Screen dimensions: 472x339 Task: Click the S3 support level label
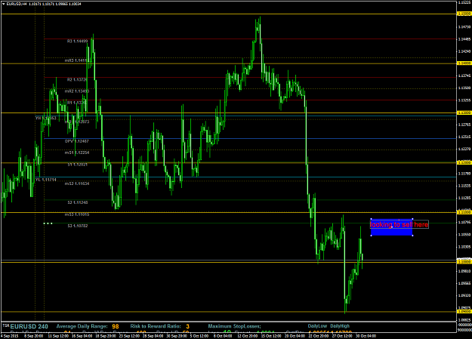77,226
